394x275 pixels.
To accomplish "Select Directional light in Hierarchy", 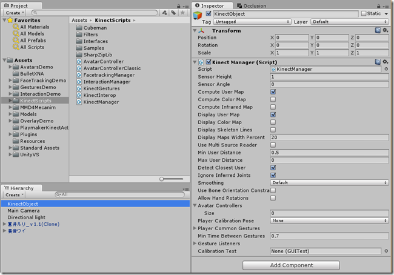I will tap(27, 217).
